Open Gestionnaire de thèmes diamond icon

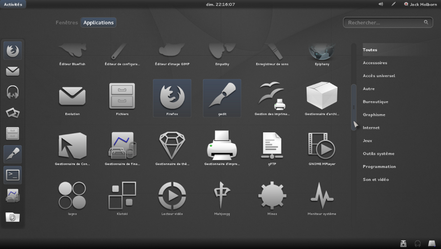(x=172, y=148)
